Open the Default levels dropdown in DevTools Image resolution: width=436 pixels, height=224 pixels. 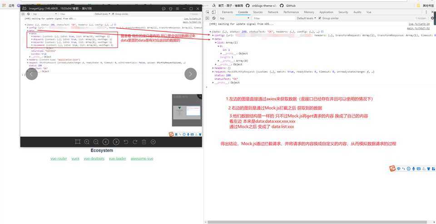point(307,18)
